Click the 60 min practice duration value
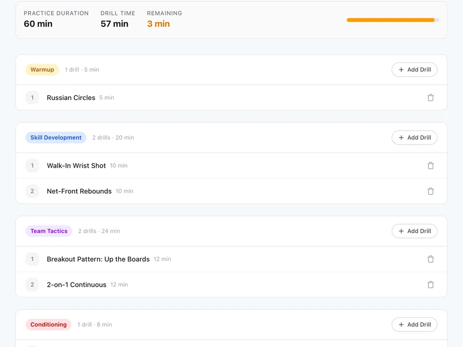Image resolution: width=463 pixels, height=347 pixels. 38,24
